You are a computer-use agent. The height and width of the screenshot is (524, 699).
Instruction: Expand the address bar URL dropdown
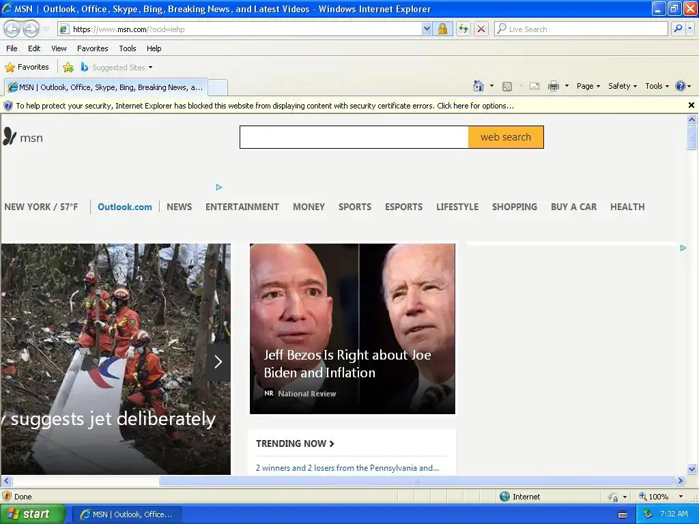[x=427, y=29]
